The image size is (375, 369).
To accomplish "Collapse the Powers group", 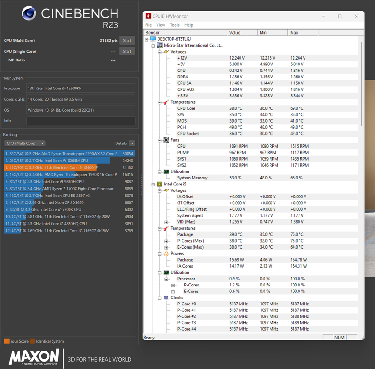I will tap(160, 254).
